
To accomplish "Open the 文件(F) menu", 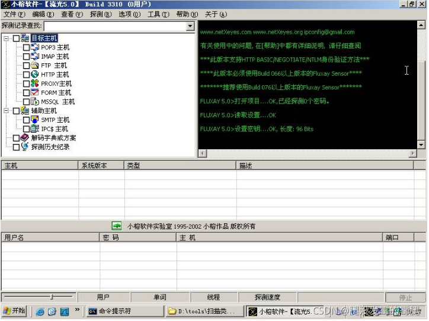I will point(14,14).
